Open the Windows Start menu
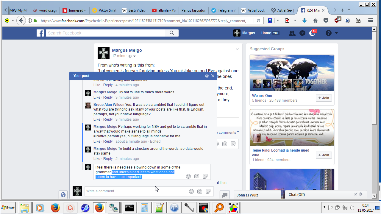381x214 pixels. tap(8, 207)
